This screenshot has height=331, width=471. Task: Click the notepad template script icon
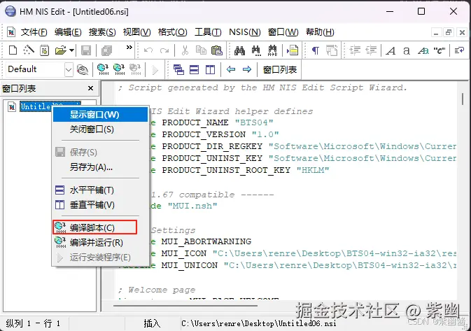pos(45,50)
